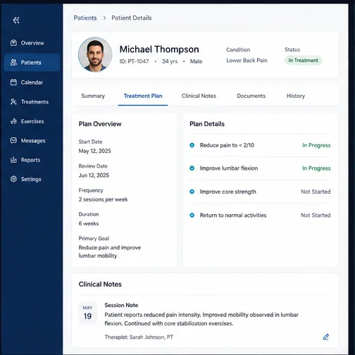Click the Clinical Notes section heading

[100, 284]
